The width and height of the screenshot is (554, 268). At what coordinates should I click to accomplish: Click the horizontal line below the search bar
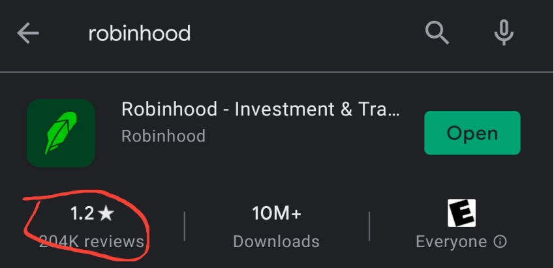(x=277, y=71)
